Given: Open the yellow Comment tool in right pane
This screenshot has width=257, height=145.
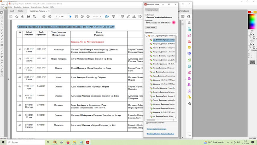Looking at the screenshot, I should 189,48.
